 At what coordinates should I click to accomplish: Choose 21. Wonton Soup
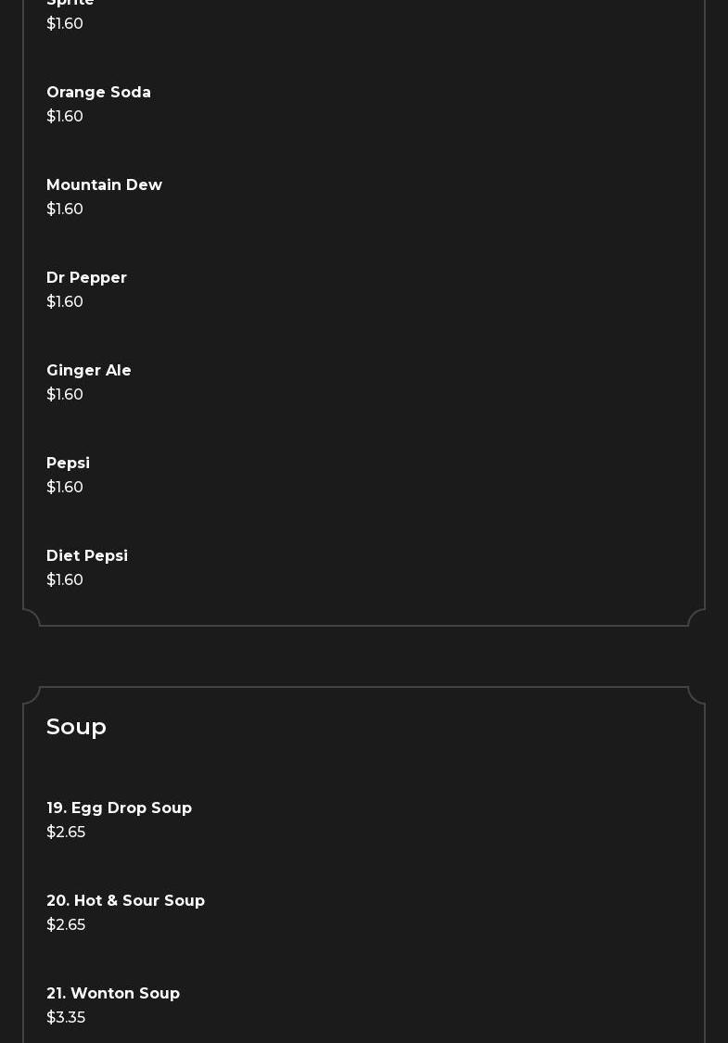click(x=113, y=994)
